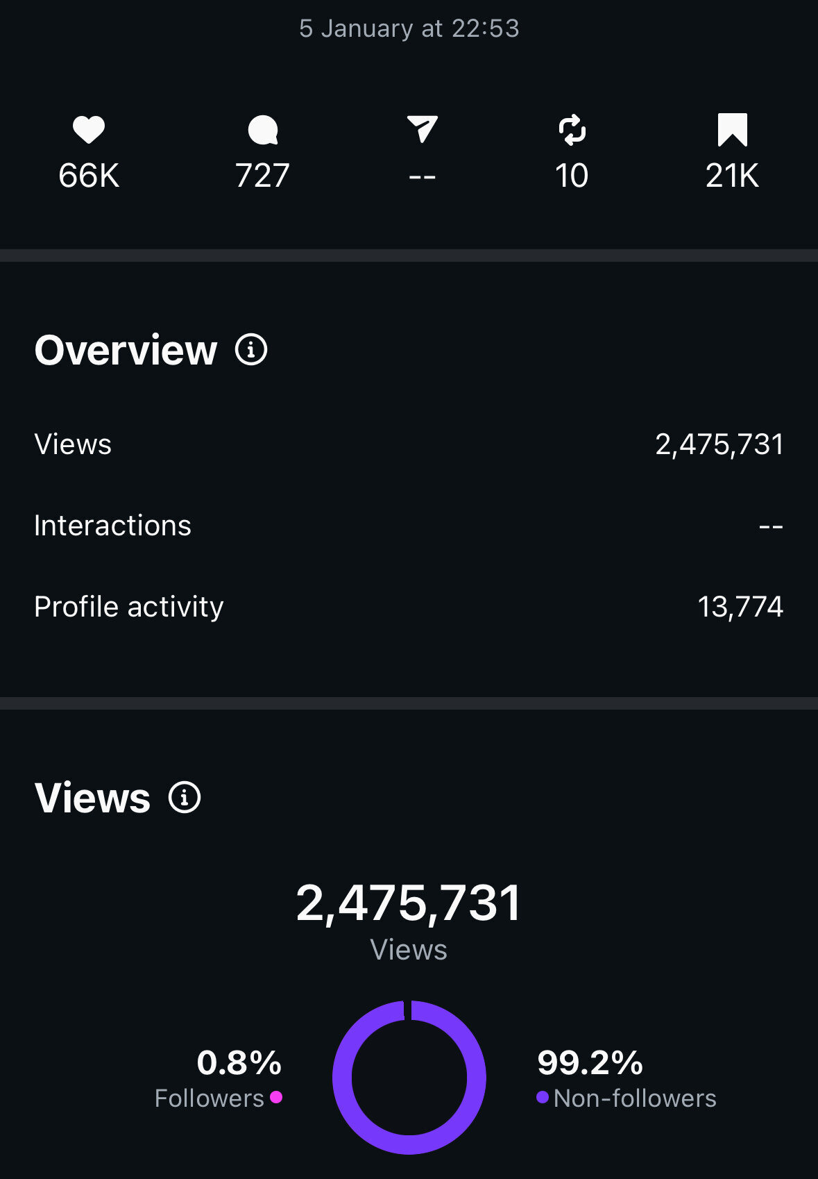Select the Interactions row in Overview
818x1179 pixels.
[409, 526]
